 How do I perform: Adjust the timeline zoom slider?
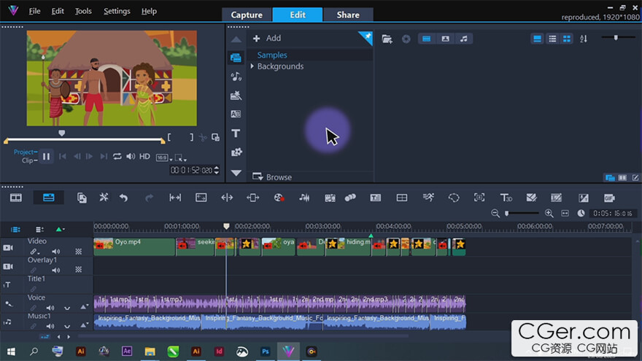[x=507, y=213]
